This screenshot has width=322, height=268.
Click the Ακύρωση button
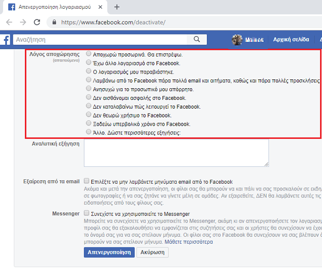152,252
